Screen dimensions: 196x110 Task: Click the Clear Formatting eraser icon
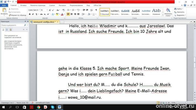[63, 10]
